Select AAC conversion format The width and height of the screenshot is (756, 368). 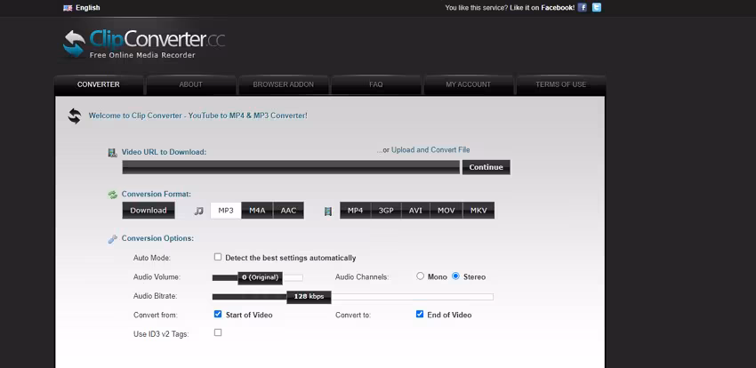(x=288, y=211)
